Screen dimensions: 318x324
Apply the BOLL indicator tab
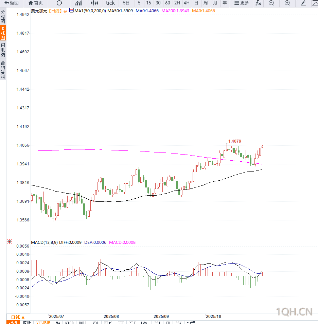coord(83,322)
